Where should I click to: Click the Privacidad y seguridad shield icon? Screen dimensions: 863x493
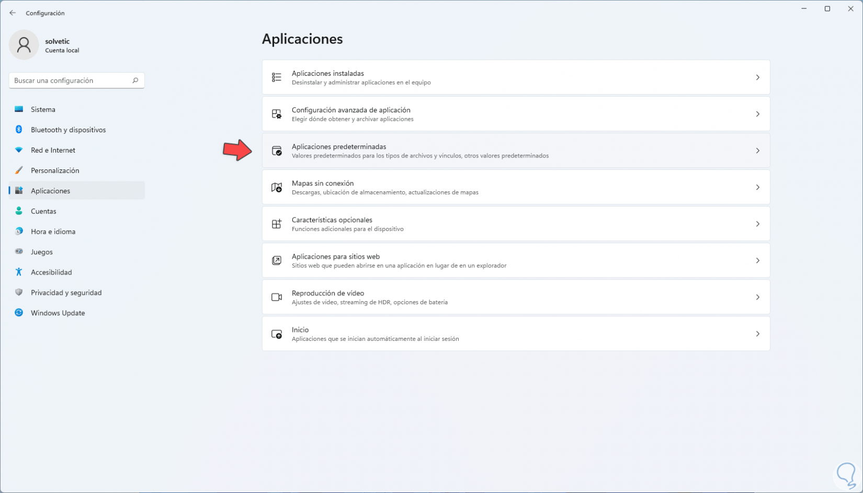point(19,292)
